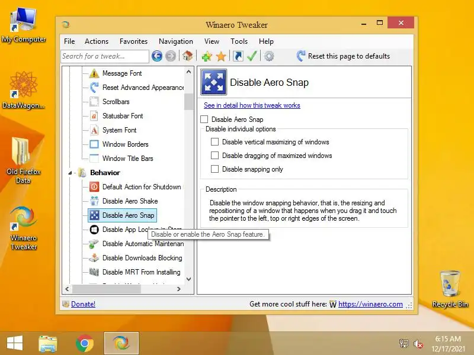Click the Message Font warning icon
The image size is (474, 355).
[94, 73]
